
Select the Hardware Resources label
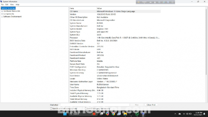coord(12,11)
